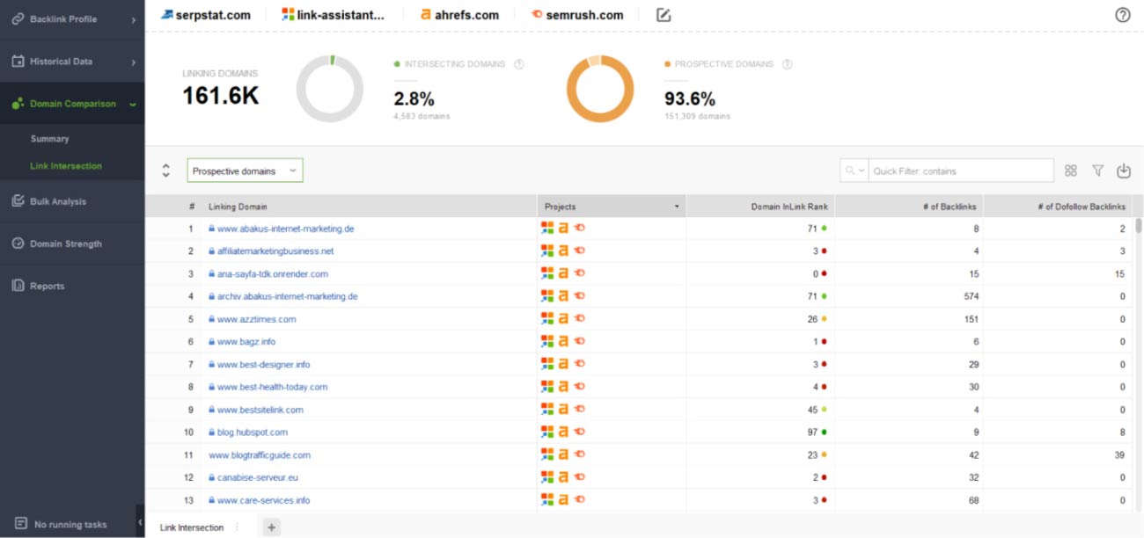Click the Historical Data calendar icon
The width and height of the screenshot is (1144, 538).
coord(18,62)
